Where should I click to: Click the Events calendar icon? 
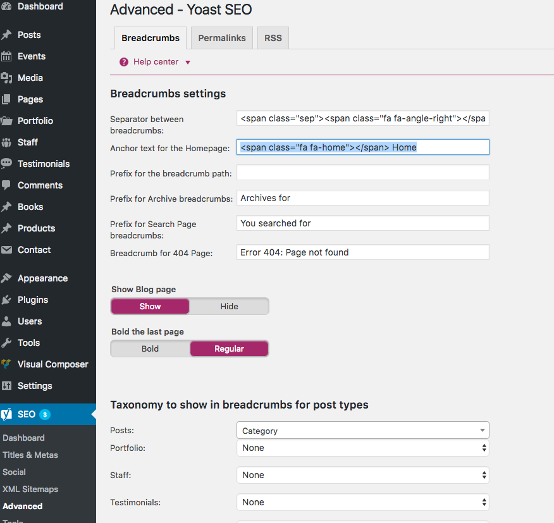(x=8, y=56)
